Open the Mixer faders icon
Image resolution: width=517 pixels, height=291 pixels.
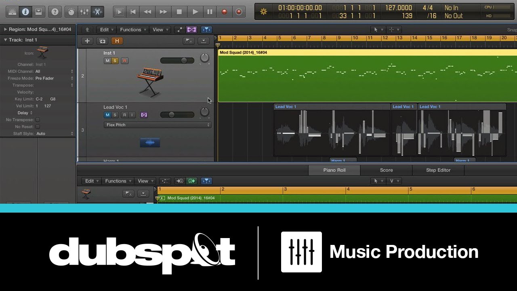tap(84, 12)
